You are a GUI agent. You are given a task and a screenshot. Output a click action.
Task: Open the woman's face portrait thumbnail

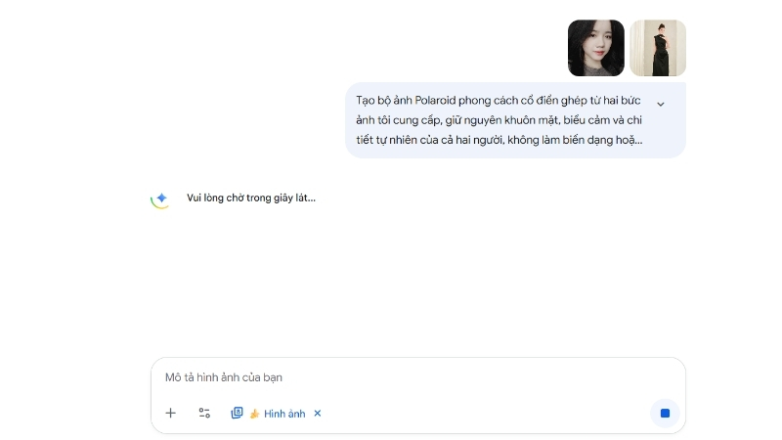[596, 48]
